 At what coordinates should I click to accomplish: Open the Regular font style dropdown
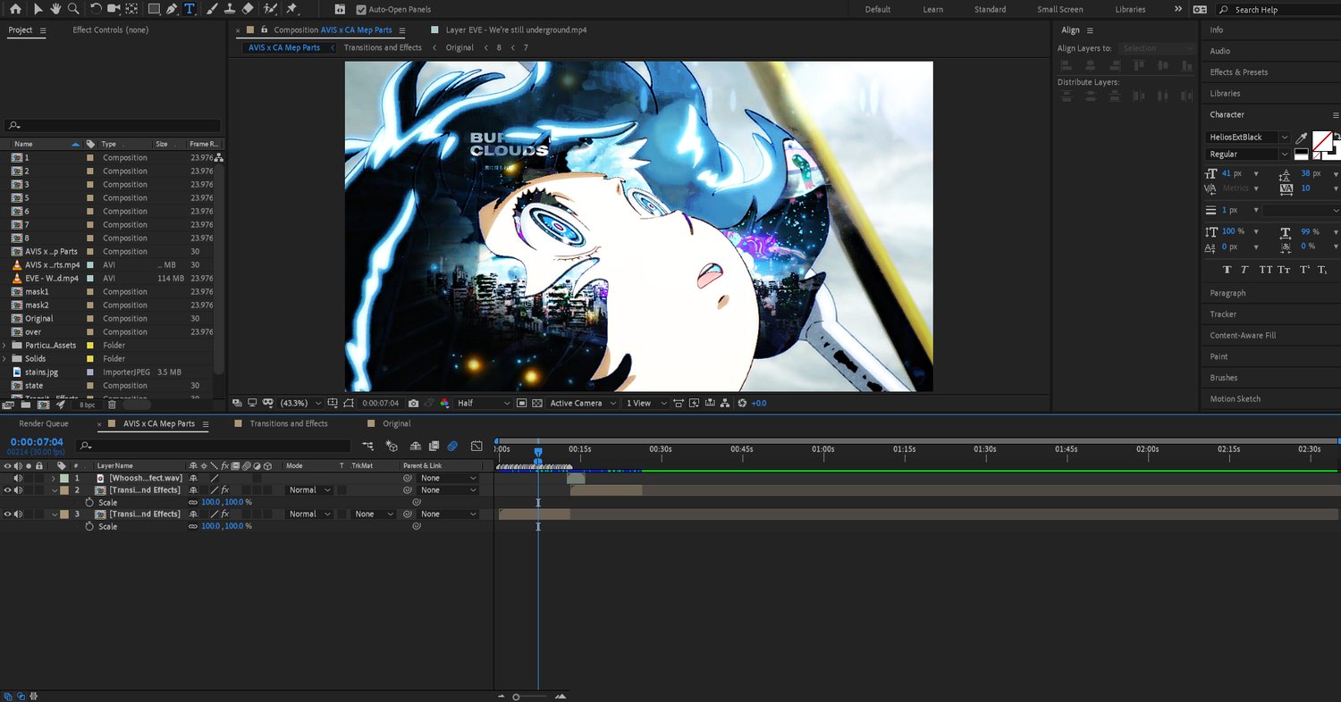1247,155
